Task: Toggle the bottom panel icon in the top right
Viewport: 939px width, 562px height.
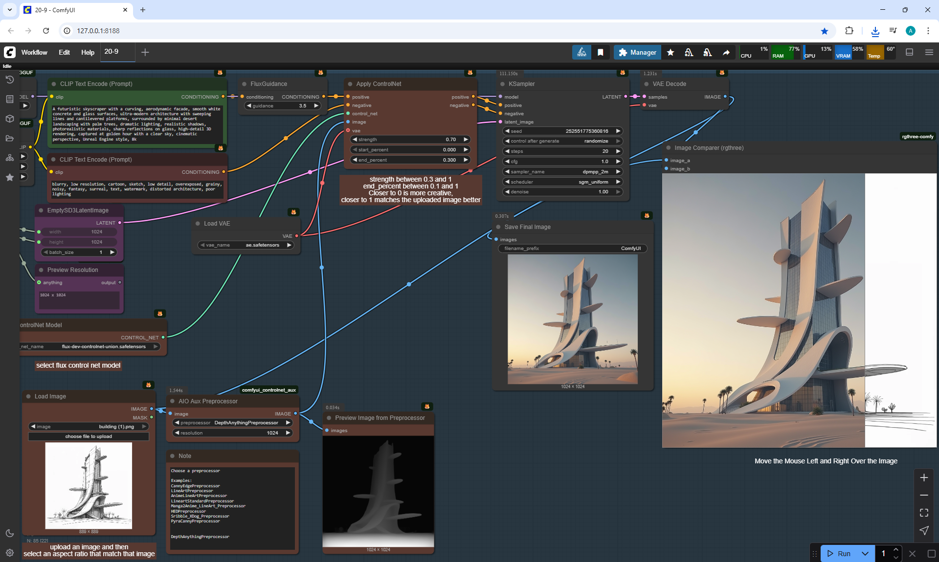Action: click(910, 52)
